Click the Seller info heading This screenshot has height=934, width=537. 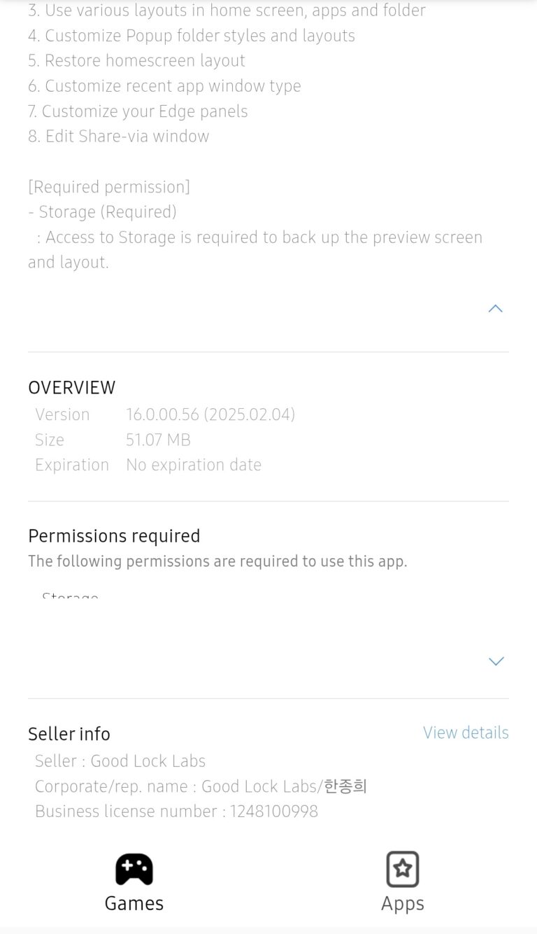coord(69,734)
